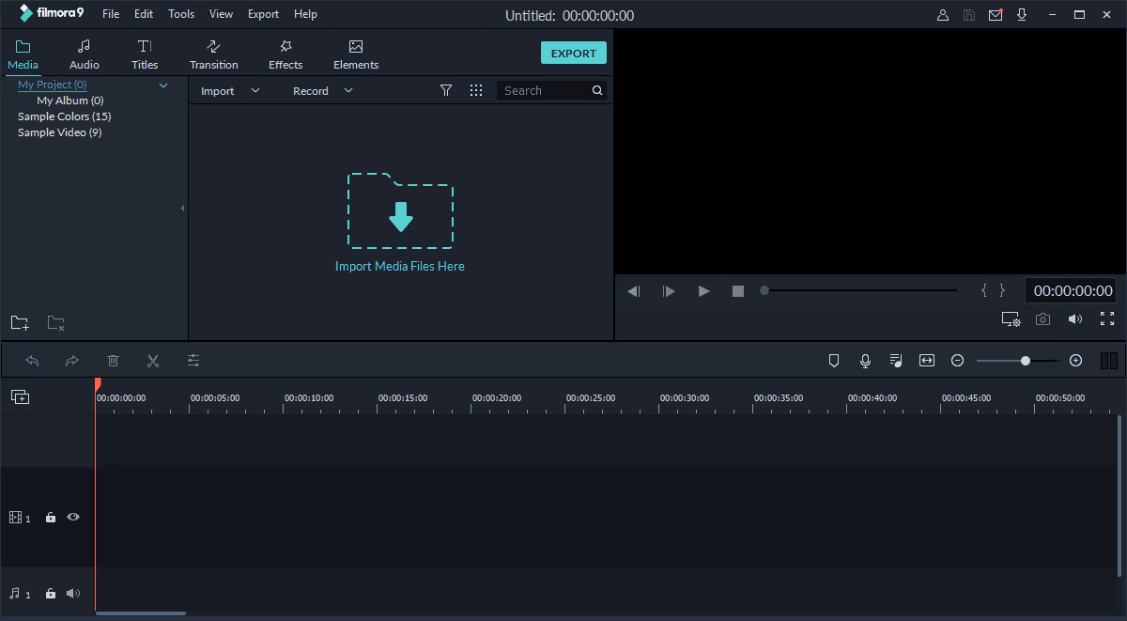Click the zoom-to-fit timeline icon
1127x621 pixels.
(x=927, y=361)
